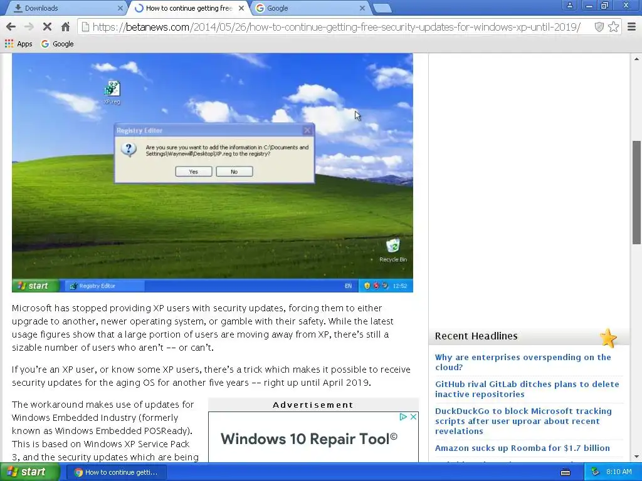Stop loading the page
This screenshot has height=481, width=642.
point(47,27)
